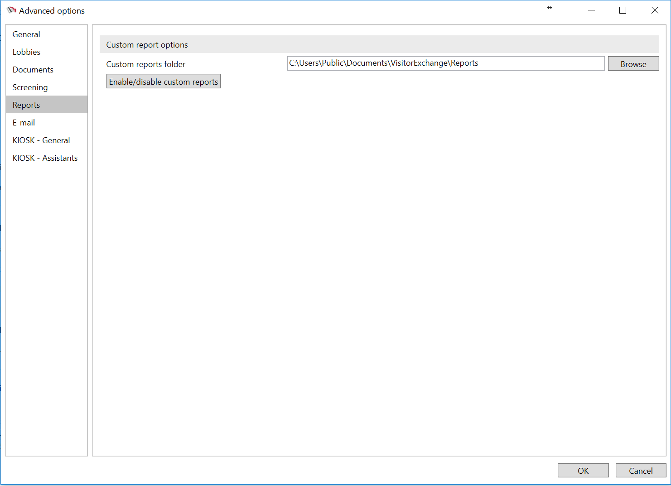
Task: Open the General settings category
Action: 46,34
